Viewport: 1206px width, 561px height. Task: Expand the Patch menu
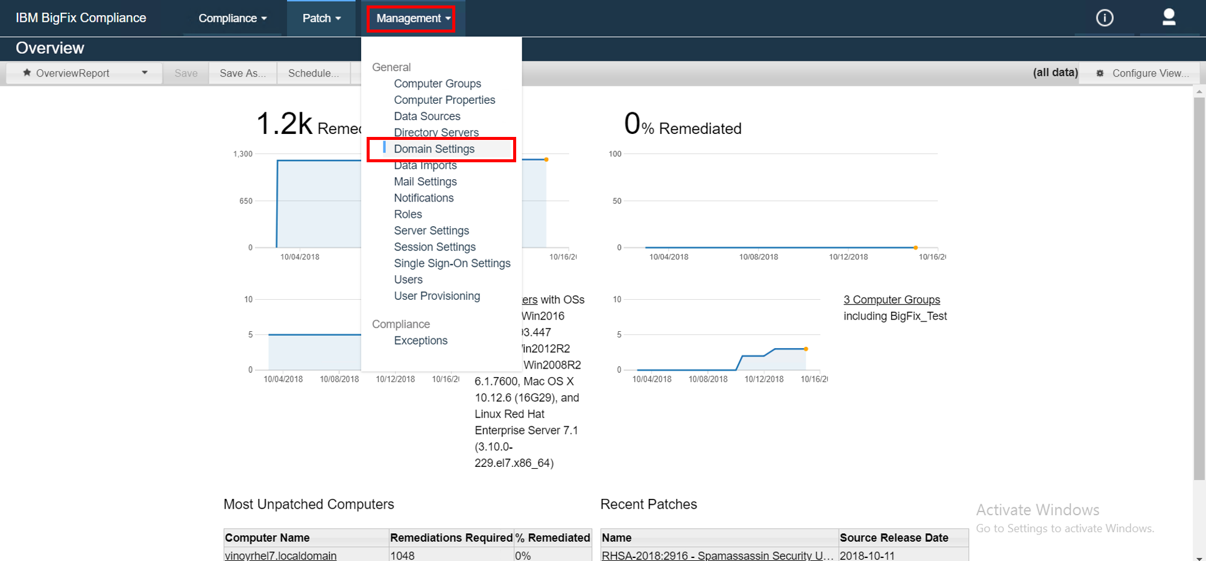click(321, 18)
